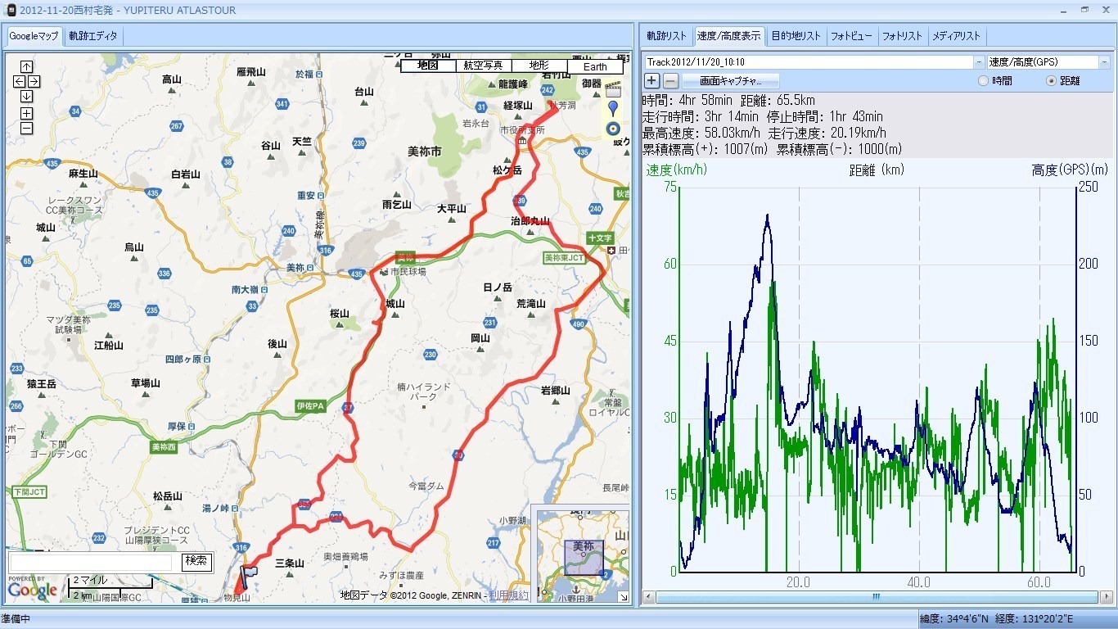
Task: Click the 美祢市 city label on the map
Action: (x=424, y=152)
